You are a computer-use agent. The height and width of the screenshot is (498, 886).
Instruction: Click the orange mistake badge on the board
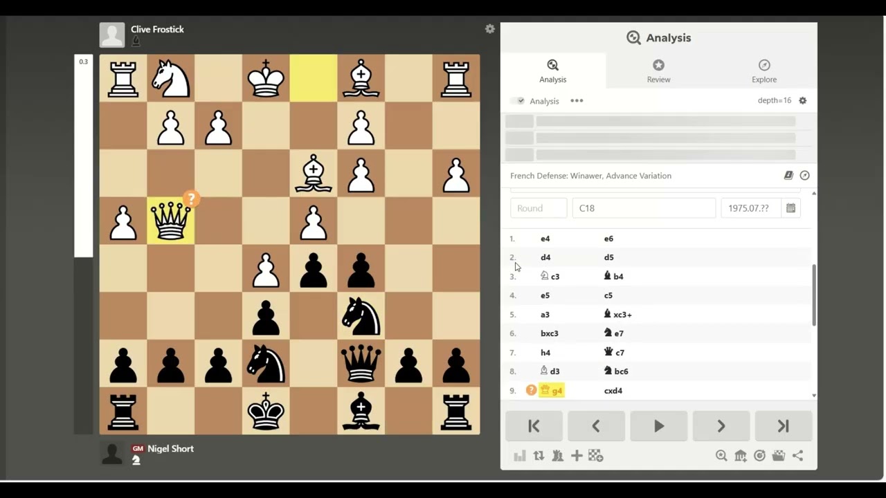click(191, 199)
